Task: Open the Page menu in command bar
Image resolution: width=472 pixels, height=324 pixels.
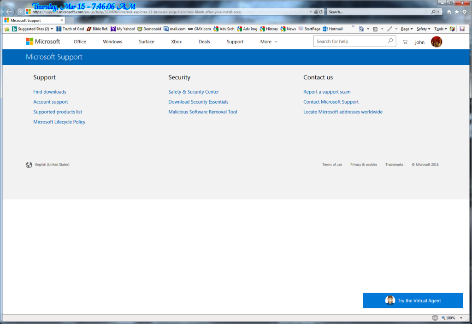Action: tap(407, 29)
